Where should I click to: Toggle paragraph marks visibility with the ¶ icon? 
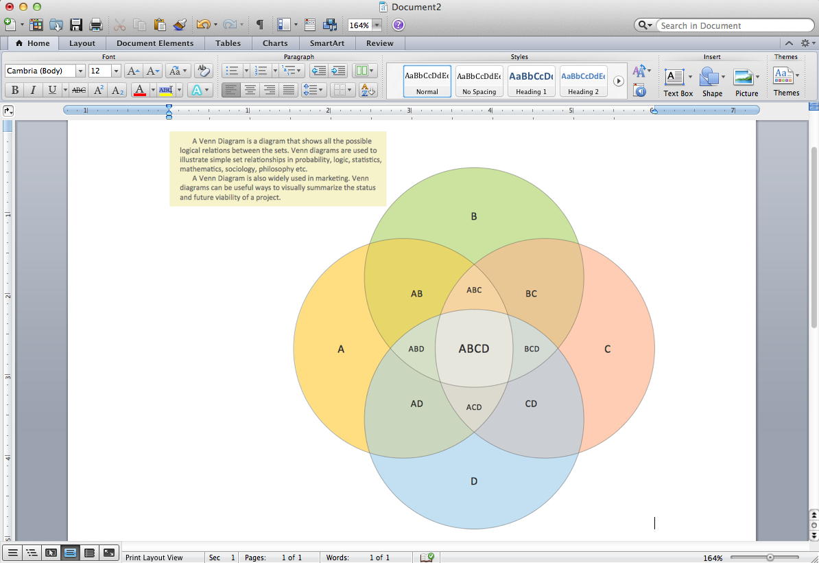point(259,24)
